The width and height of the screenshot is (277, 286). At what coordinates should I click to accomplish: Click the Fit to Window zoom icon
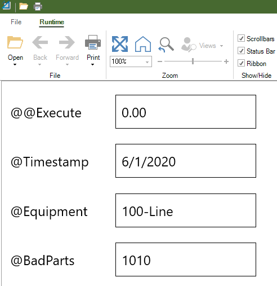(x=120, y=44)
